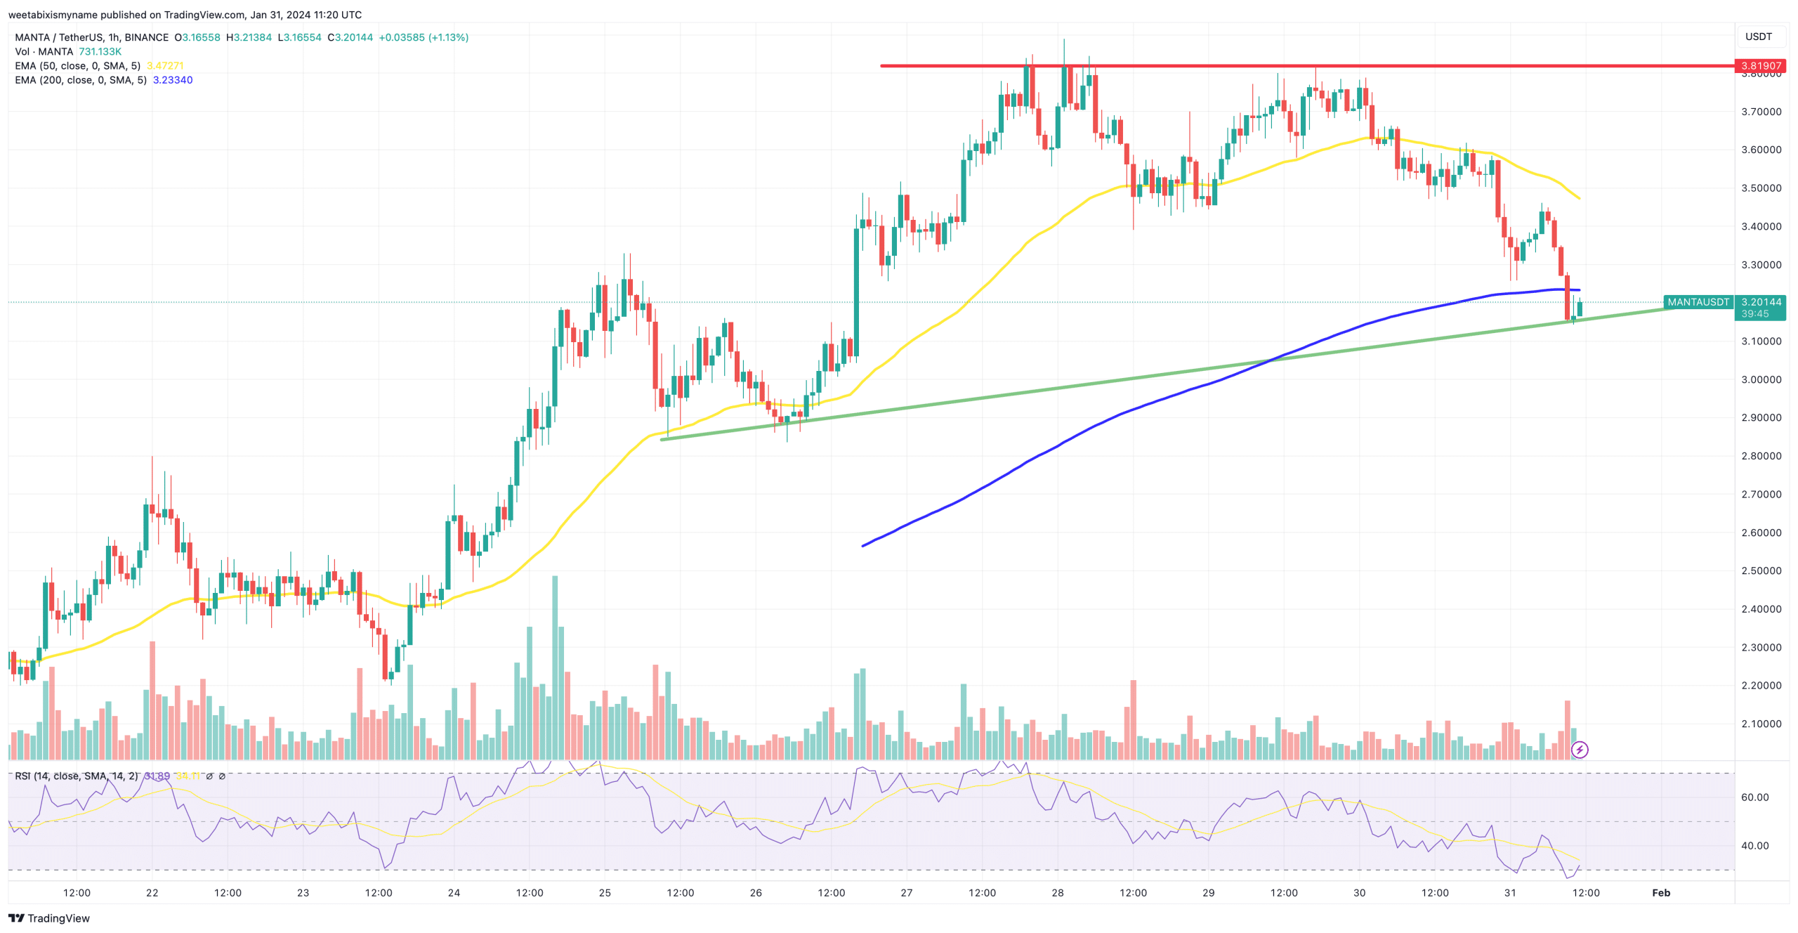Click the volume value 731.133K
The width and height of the screenshot is (1798, 933).
tap(100, 51)
